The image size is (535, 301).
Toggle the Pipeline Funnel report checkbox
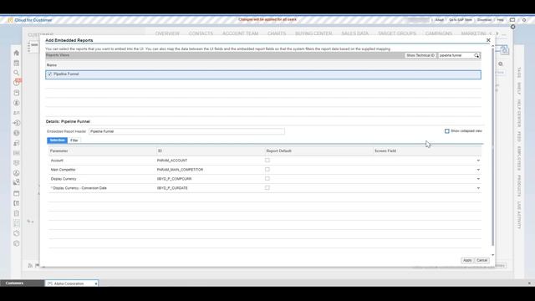click(50, 74)
